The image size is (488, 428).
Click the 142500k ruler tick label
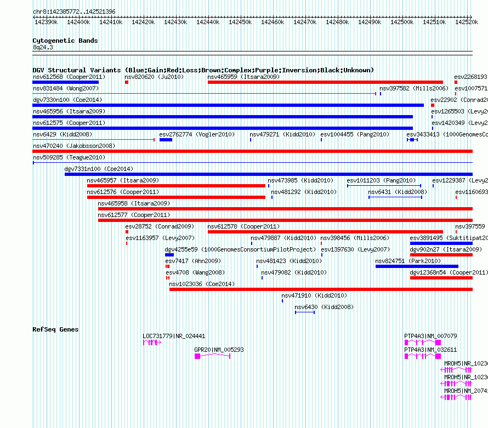(402, 22)
